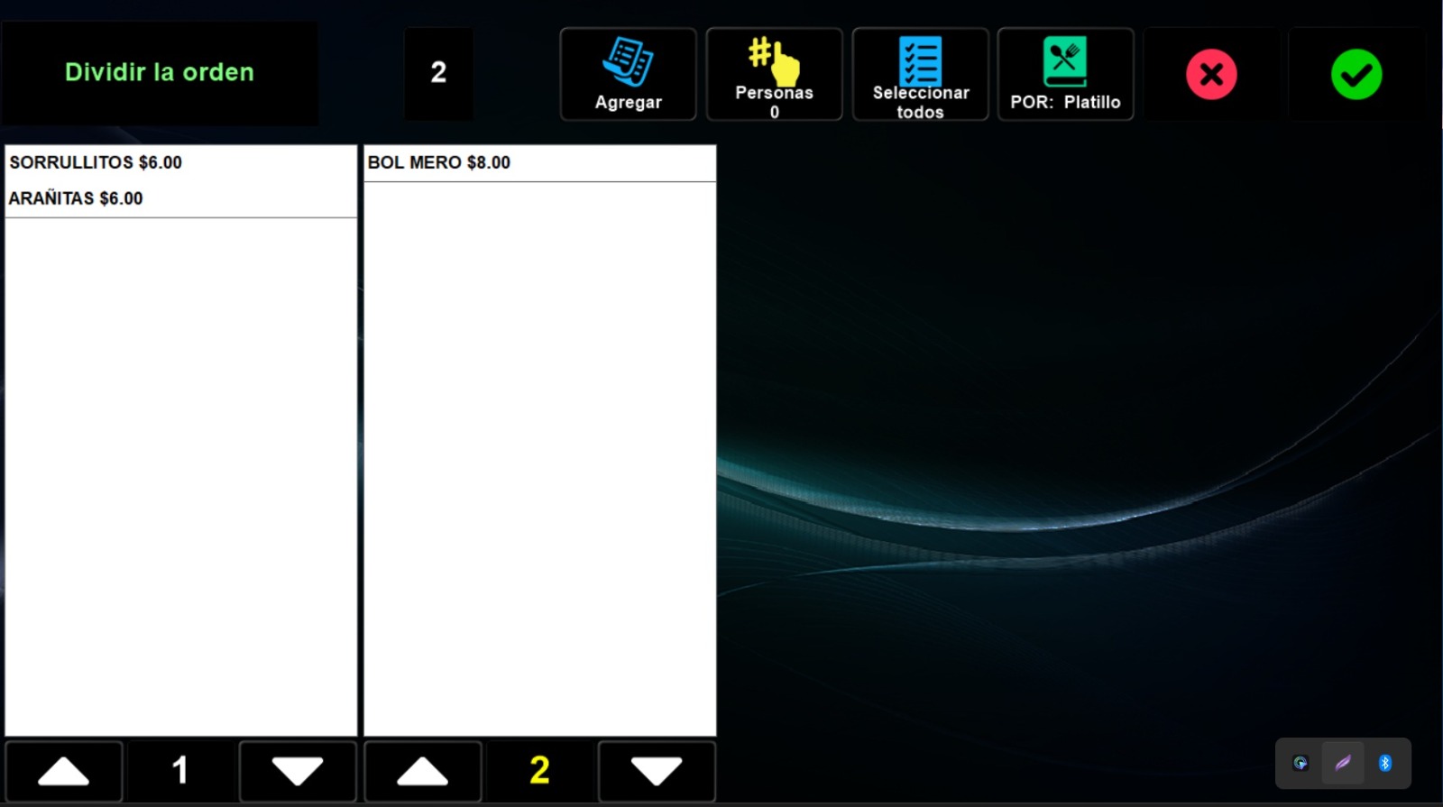Open the purple feather tray icon
Image resolution: width=1443 pixels, height=807 pixels.
click(x=1343, y=764)
